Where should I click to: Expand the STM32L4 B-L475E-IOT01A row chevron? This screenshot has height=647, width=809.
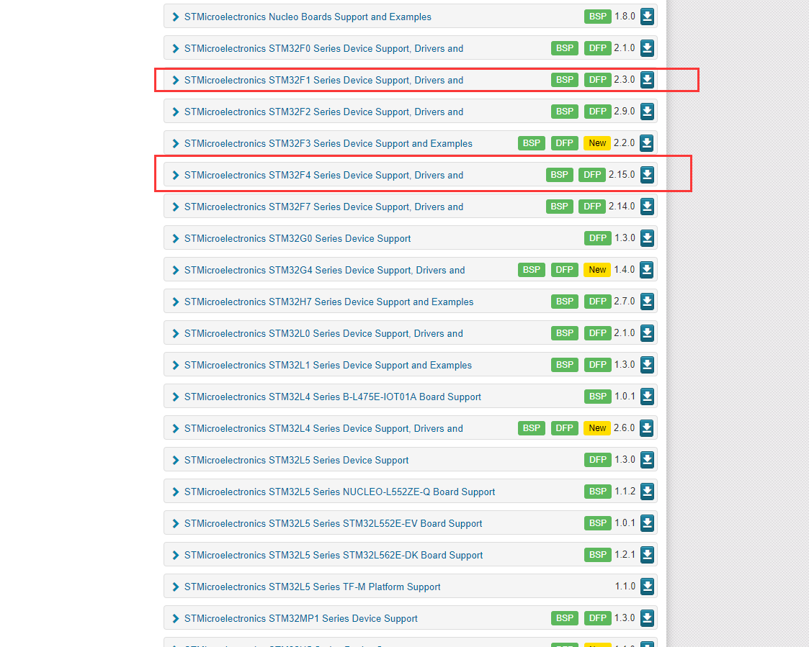click(x=176, y=397)
